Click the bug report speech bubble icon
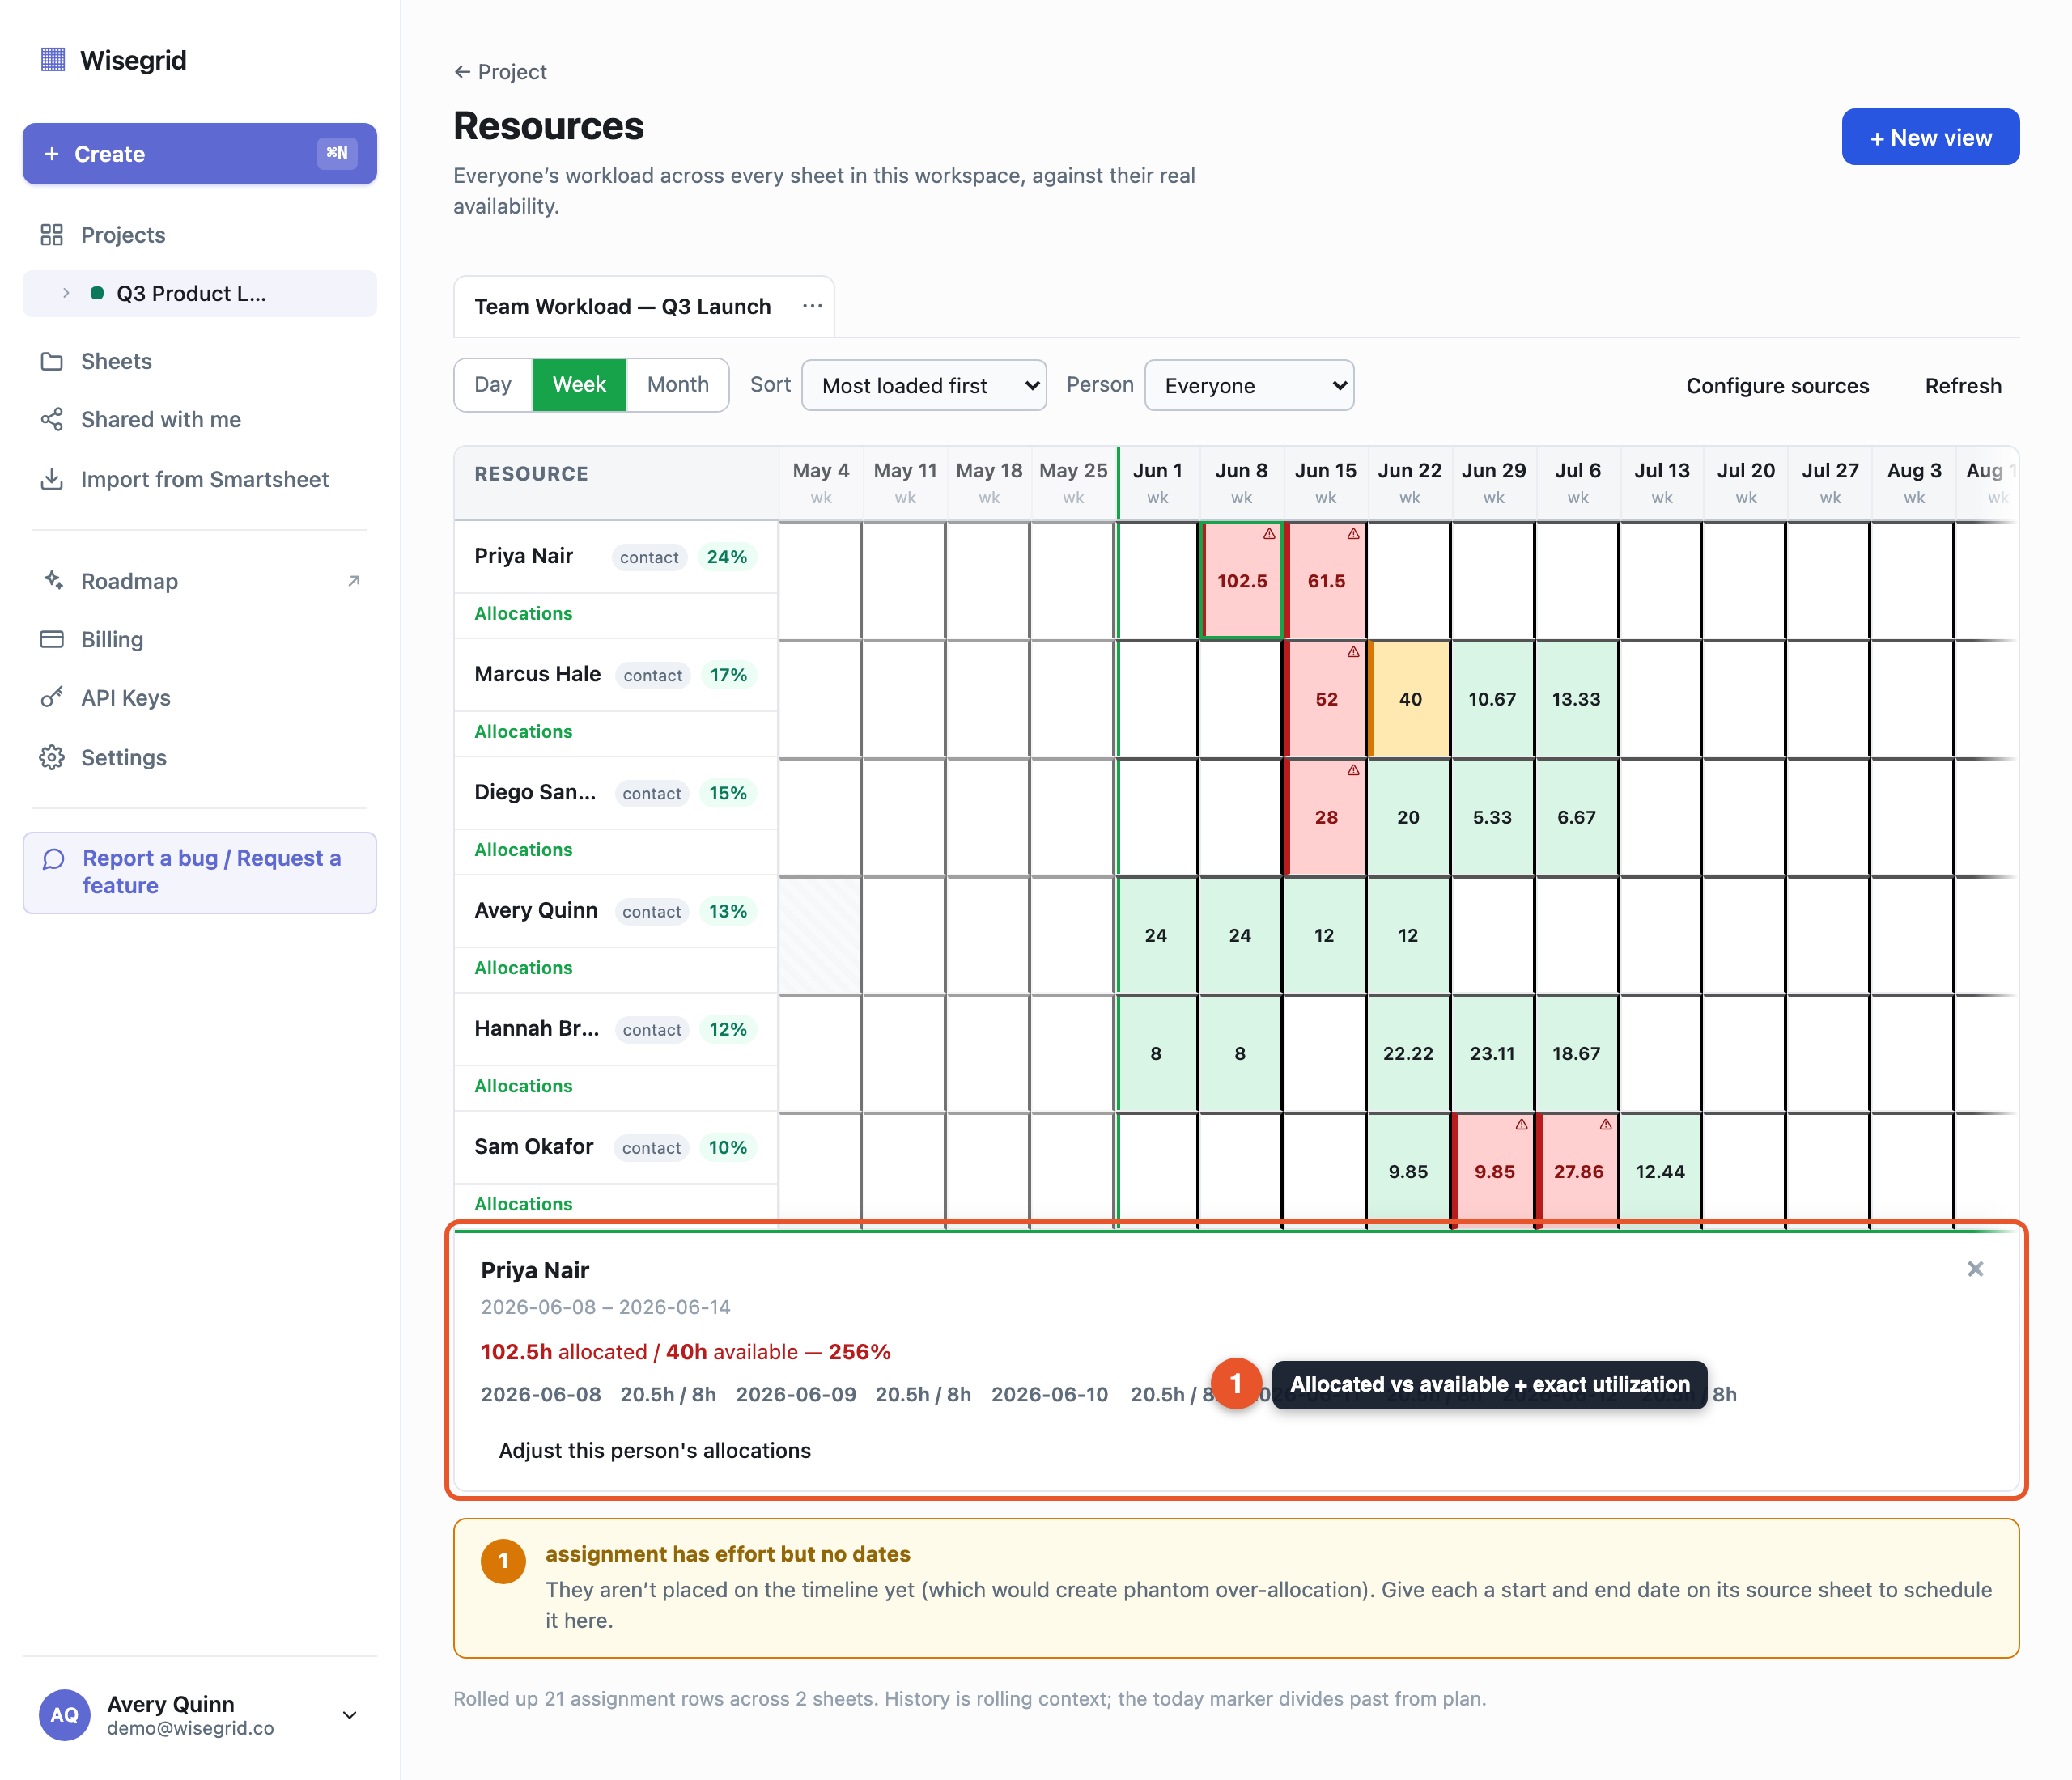This screenshot has width=2072, height=1780. (54, 859)
